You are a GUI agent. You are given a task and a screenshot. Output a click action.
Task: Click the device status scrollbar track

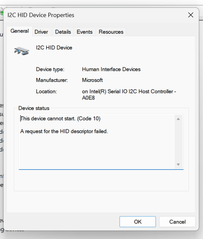[x=178, y=142]
